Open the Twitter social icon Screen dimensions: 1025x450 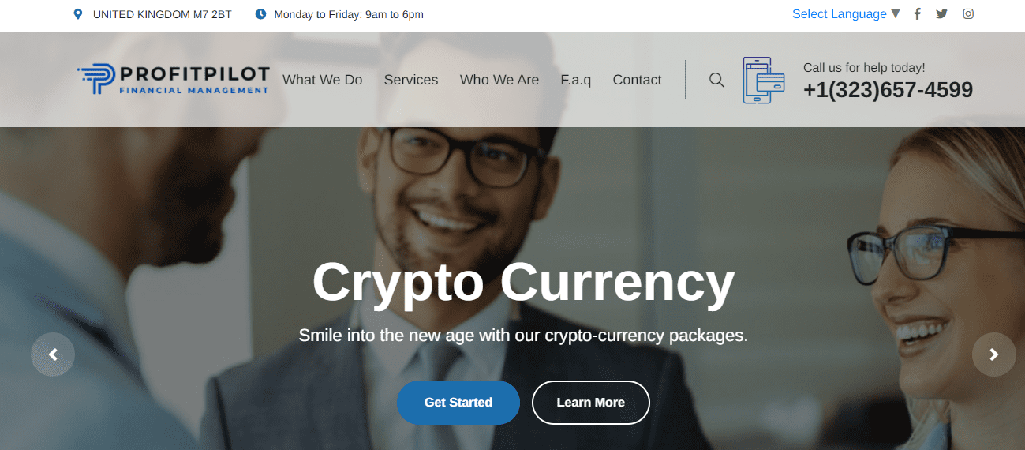pos(941,13)
